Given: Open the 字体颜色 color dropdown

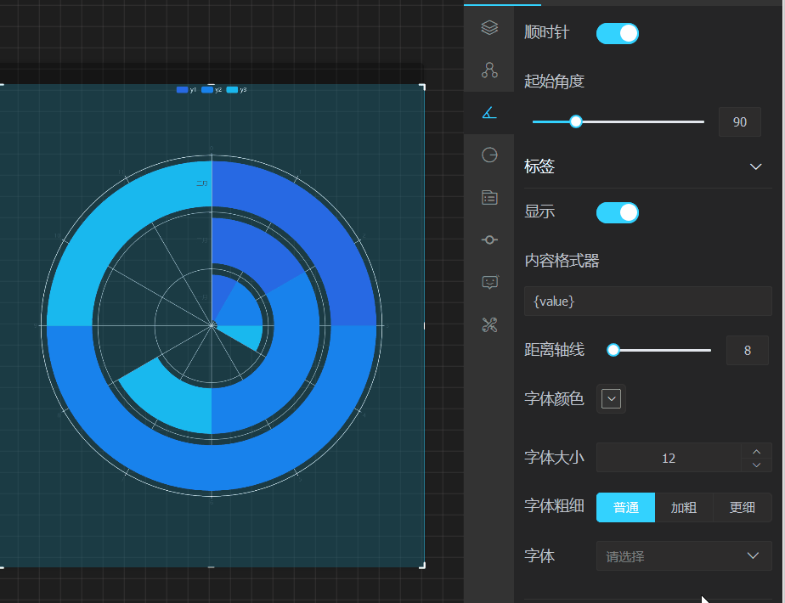Looking at the screenshot, I should click(611, 399).
